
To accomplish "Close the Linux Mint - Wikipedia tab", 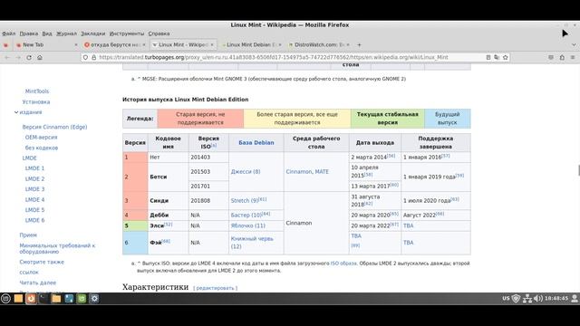I will (212, 44).
